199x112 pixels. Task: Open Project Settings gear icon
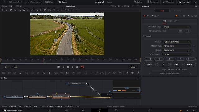click(x=194, y=110)
